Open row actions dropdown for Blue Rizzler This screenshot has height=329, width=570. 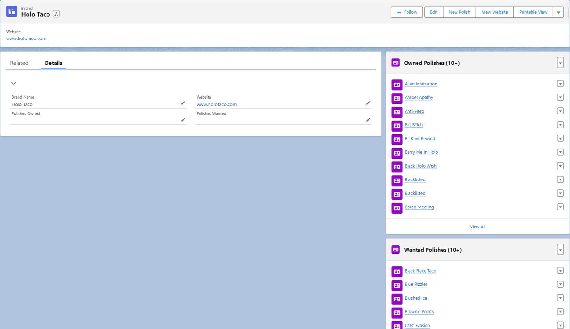560,284
